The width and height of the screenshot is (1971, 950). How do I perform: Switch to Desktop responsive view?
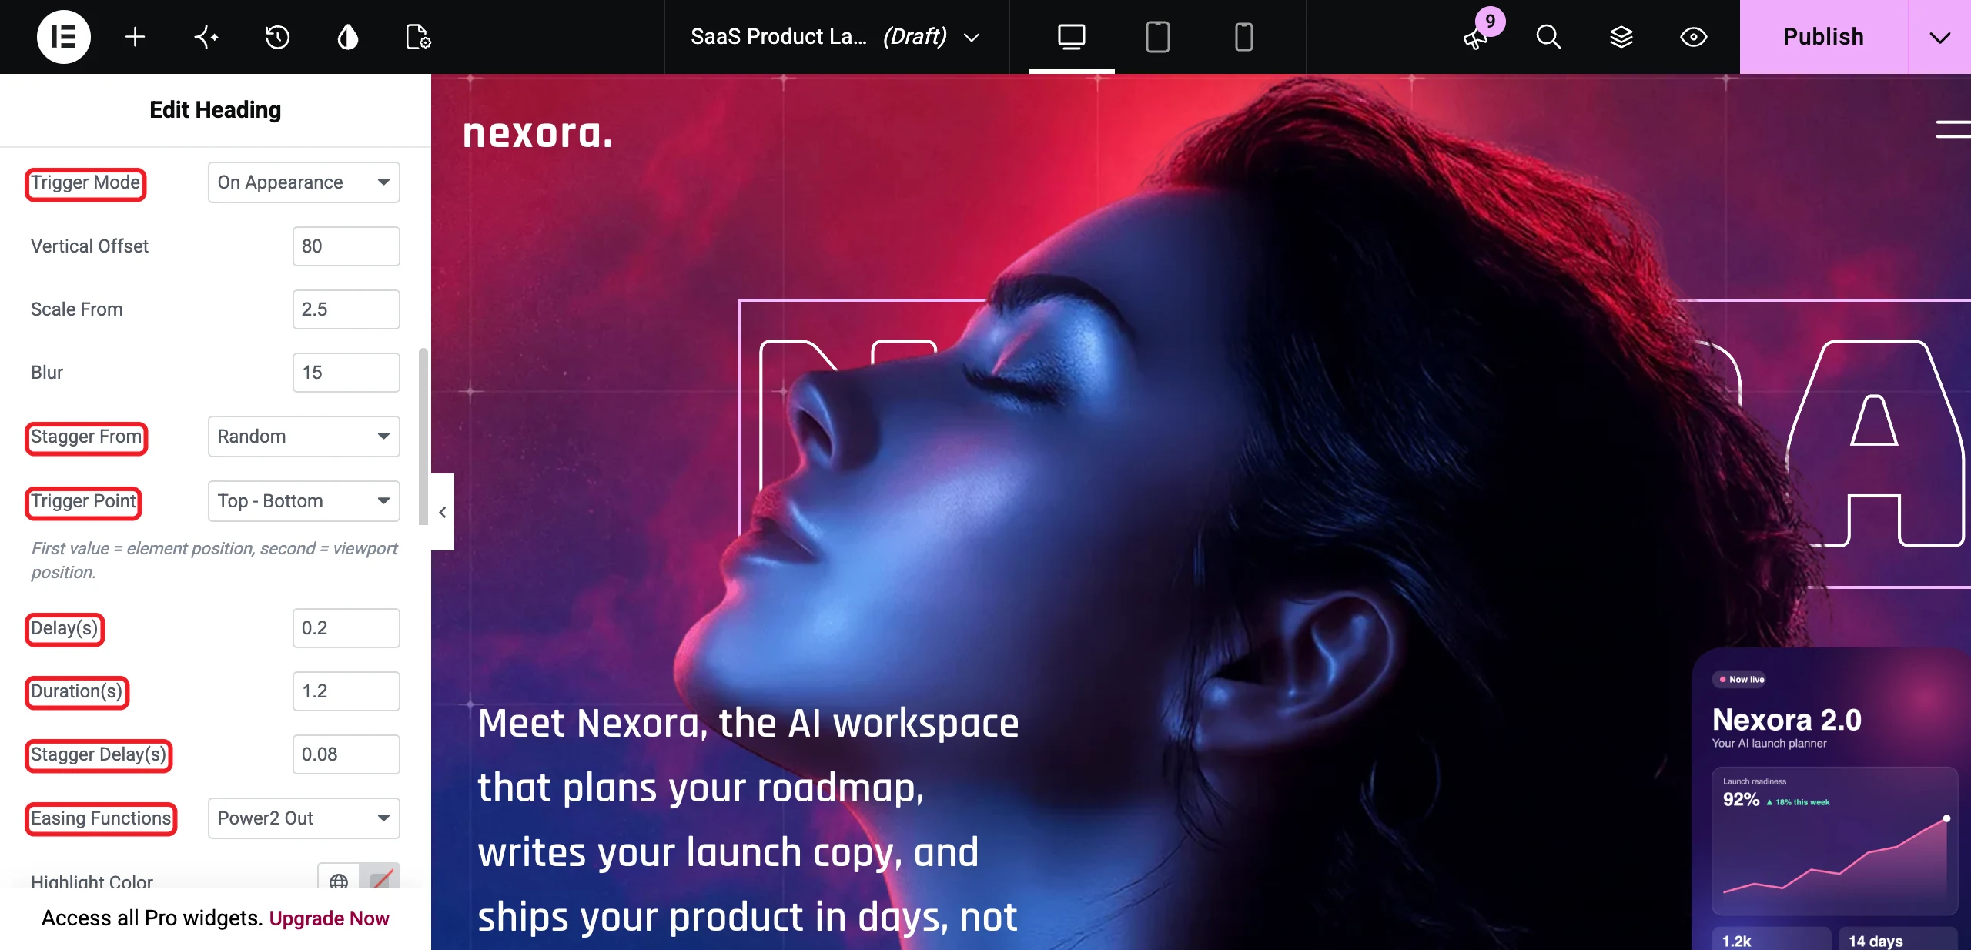coord(1071,37)
